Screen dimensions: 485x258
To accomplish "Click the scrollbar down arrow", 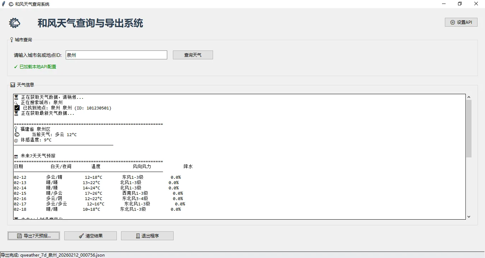I will tap(468, 217).
